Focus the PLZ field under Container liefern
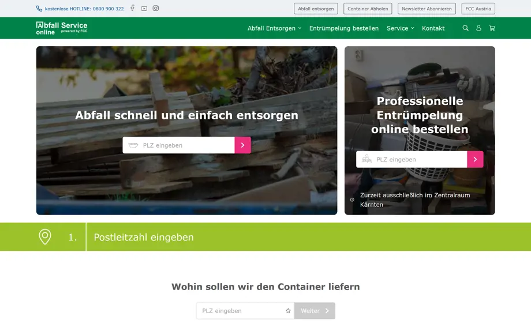 (x=240, y=311)
